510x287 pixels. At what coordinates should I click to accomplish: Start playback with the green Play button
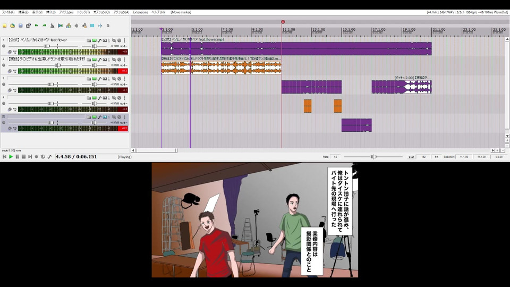11,156
